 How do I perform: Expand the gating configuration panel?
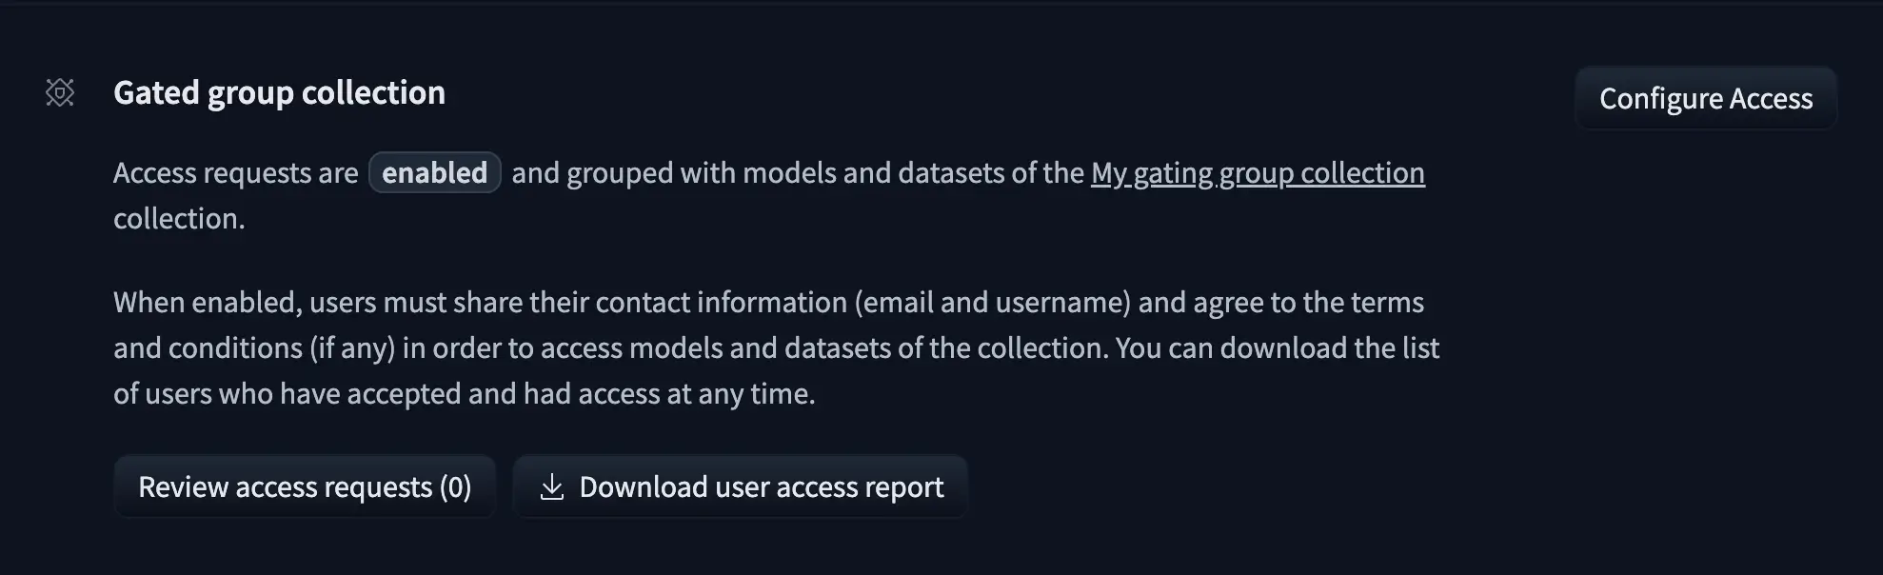[1706, 98]
